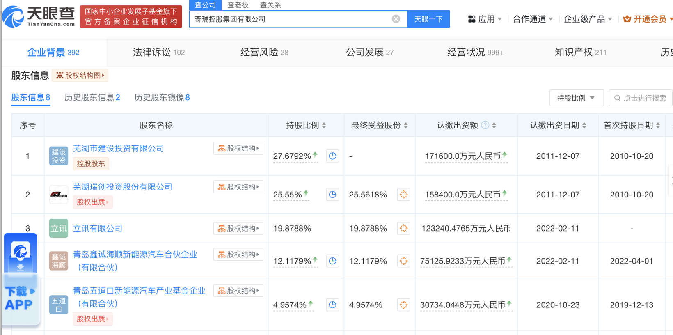Click the TianYanCha logo
Viewport: 673px width, 335px height.
coord(39,16)
